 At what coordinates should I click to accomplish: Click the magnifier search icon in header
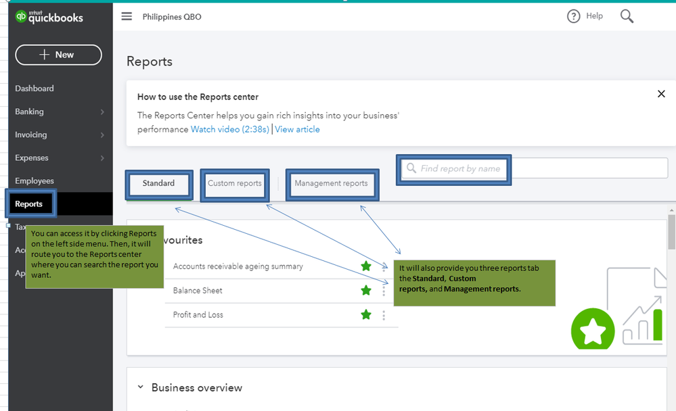click(627, 16)
